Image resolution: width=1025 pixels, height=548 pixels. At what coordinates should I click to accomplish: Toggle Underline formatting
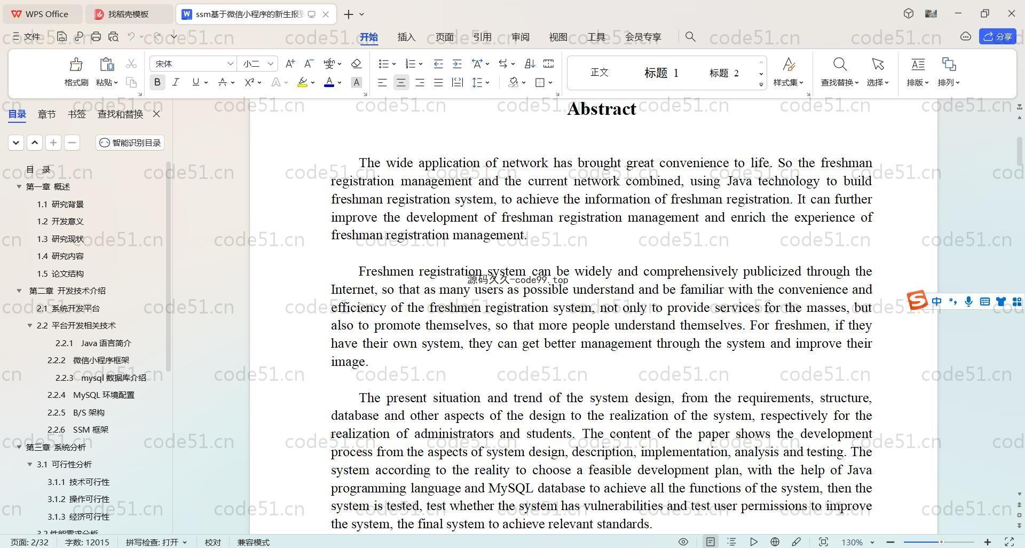(x=195, y=82)
